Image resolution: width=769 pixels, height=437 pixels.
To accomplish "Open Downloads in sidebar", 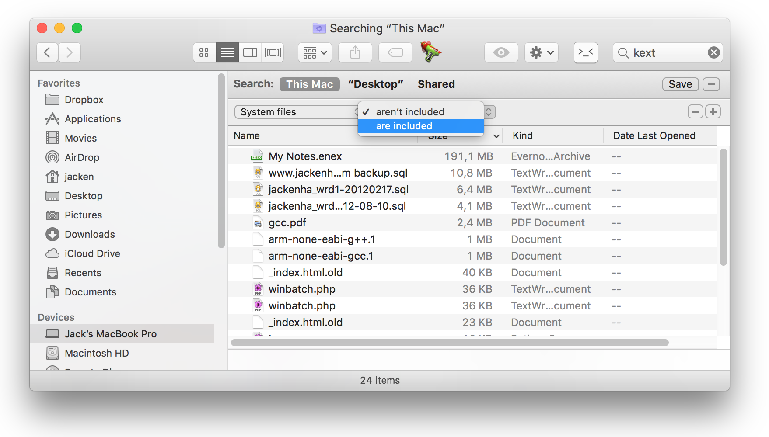I will click(x=122, y=234).
